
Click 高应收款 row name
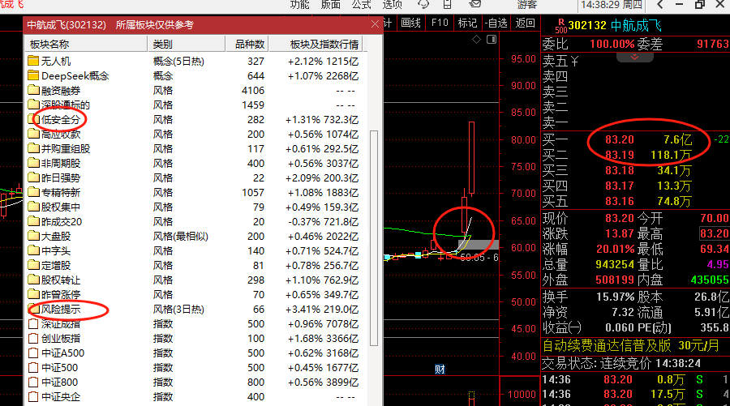click(x=61, y=134)
